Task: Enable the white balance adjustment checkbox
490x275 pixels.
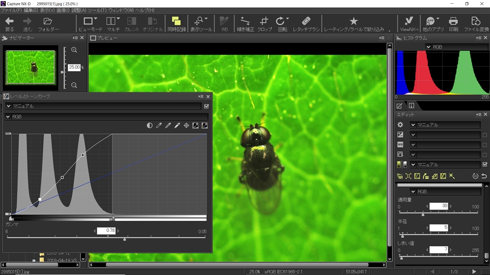Action: tap(484, 145)
